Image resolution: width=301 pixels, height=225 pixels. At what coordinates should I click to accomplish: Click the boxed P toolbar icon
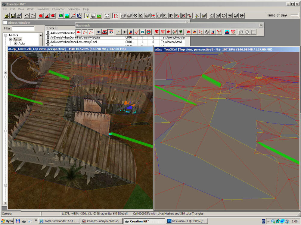point(171,16)
